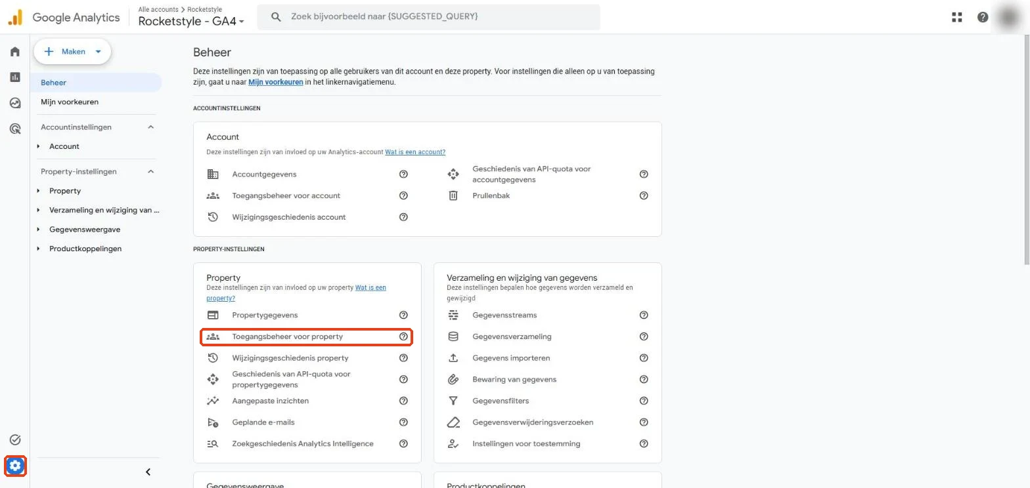The height and width of the screenshot is (488, 1030).
Task: Click help icon beside Bewaring van gegevens
Action: tap(644, 379)
